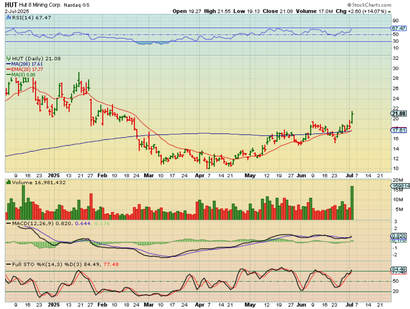The width and height of the screenshot is (410, 309).
Task: Click the HUT ticker symbol in the header
Action: [x=11, y=5]
